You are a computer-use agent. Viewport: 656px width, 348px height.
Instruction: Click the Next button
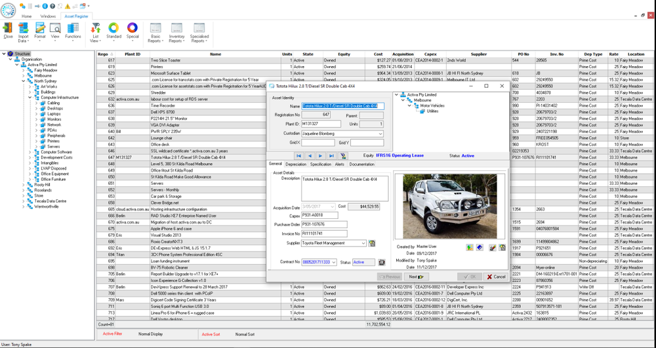coord(417,277)
